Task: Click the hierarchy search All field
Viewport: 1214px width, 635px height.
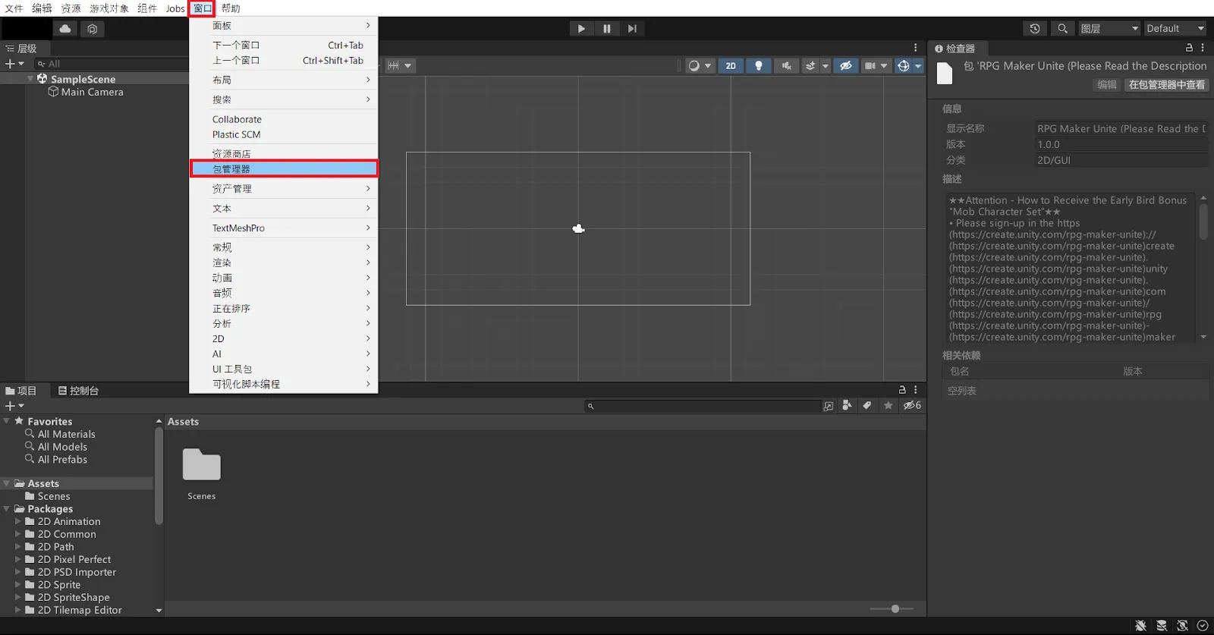Action: 110,64
